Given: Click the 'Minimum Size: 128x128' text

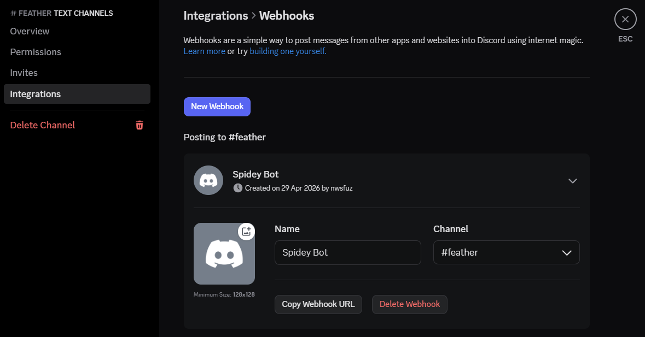Looking at the screenshot, I should click(224, 295).
